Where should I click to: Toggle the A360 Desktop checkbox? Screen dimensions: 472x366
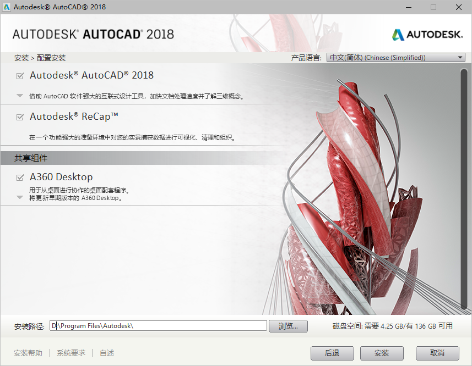point(20,177)
